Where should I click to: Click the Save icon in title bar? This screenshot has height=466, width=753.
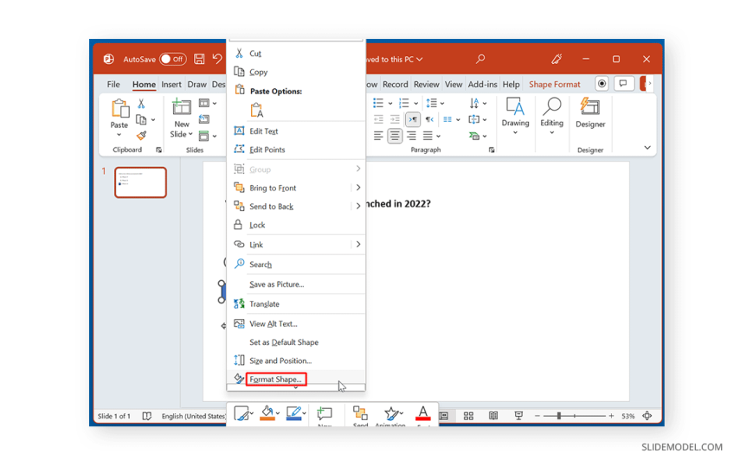[199, 60]
